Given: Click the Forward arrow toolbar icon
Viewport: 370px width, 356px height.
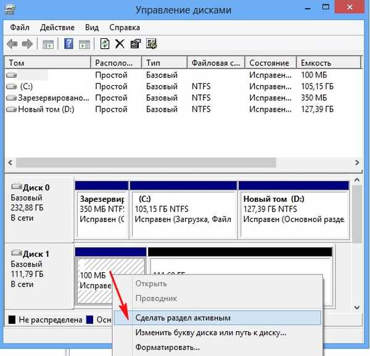Looking at the screenshot, I should [27, 44].
